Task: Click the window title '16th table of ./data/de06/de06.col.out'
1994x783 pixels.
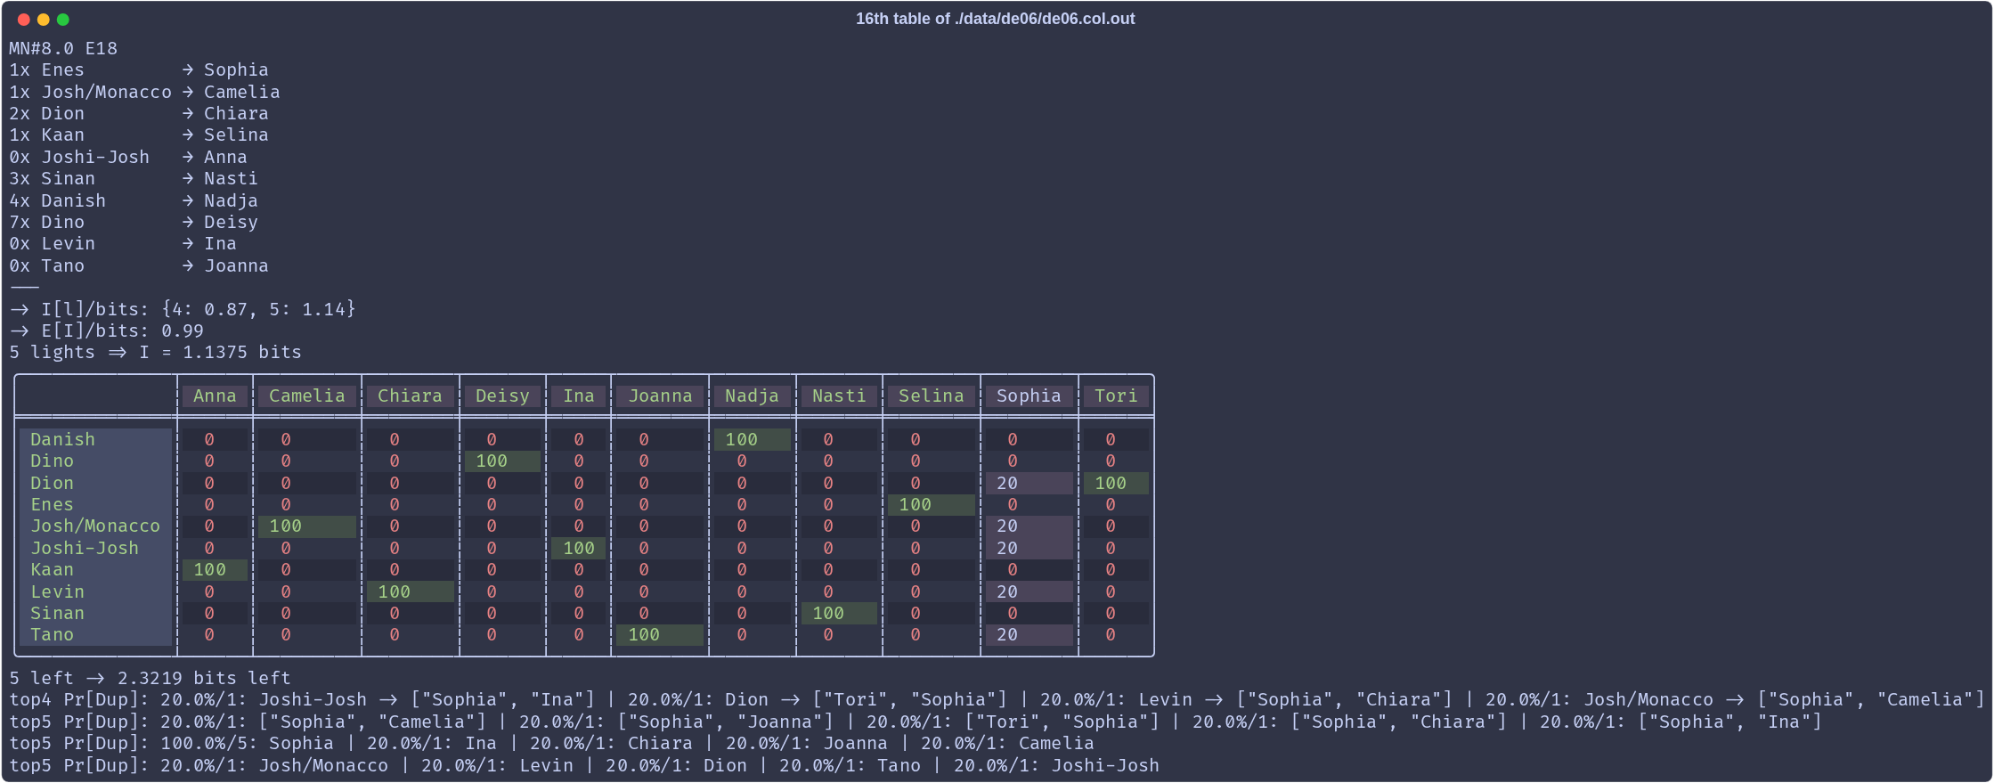Action: click(x=995, y=19)
